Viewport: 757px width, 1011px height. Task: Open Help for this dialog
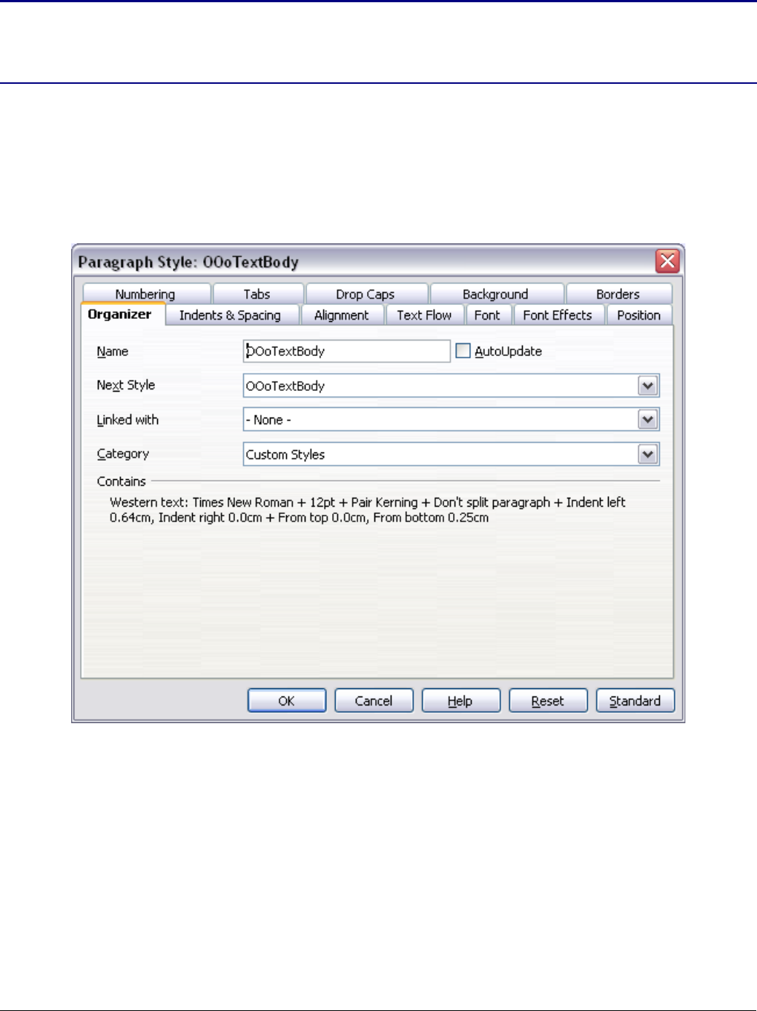click(460, 700)
